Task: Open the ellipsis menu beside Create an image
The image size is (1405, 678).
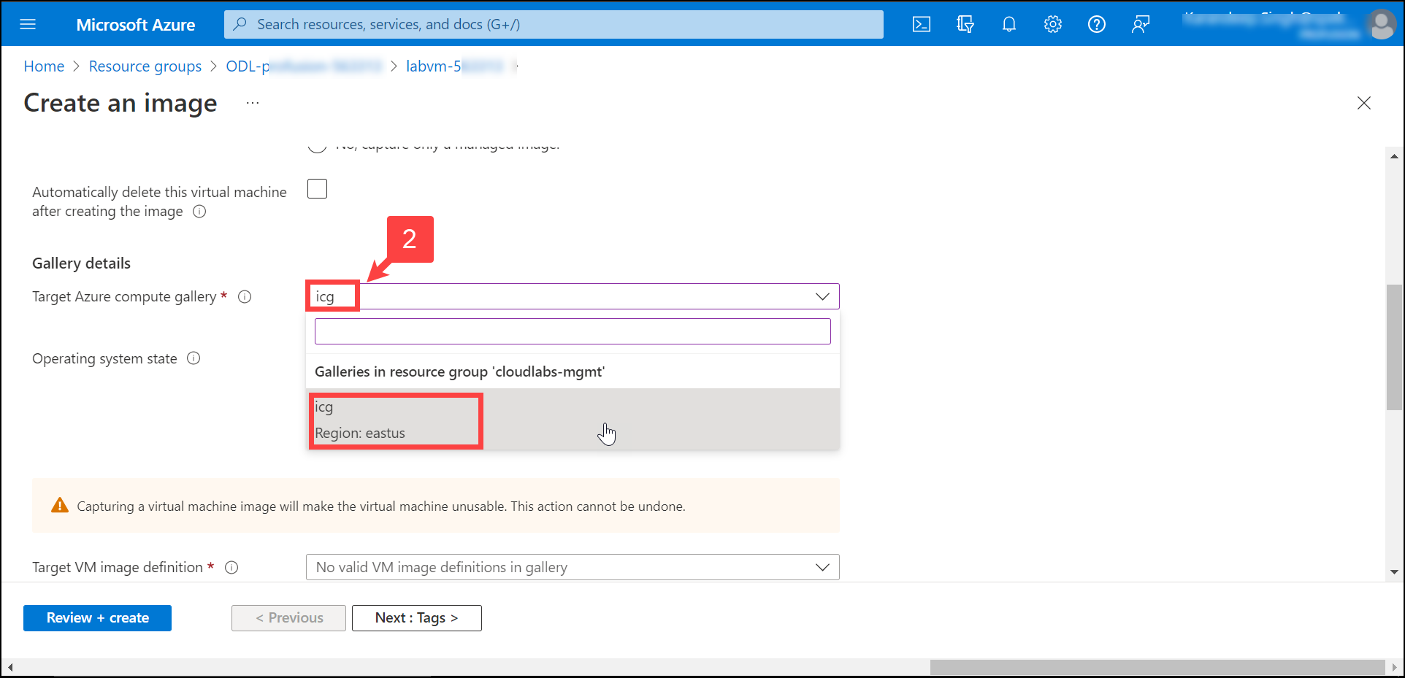Action: (253, 103)
